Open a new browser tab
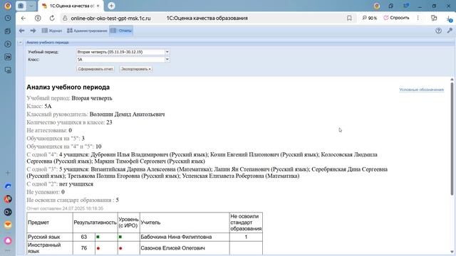Screen dimensions: 456x256 [x=111, y=6]
